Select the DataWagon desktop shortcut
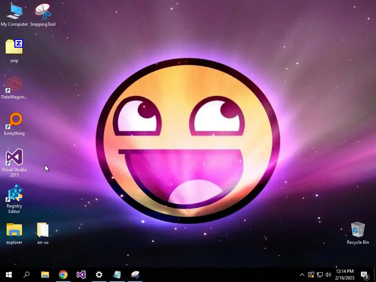376x282 pixels. pyautogui.click(x=14, y=87)
